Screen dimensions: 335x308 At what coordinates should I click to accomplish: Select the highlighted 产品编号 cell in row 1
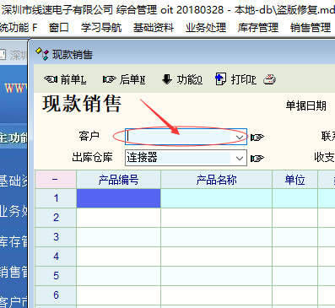pyautogui.click(x=118, y=198)
